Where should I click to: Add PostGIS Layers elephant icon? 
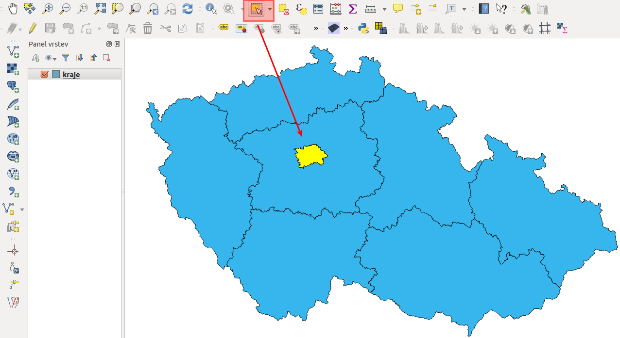[x=13, y=86]
